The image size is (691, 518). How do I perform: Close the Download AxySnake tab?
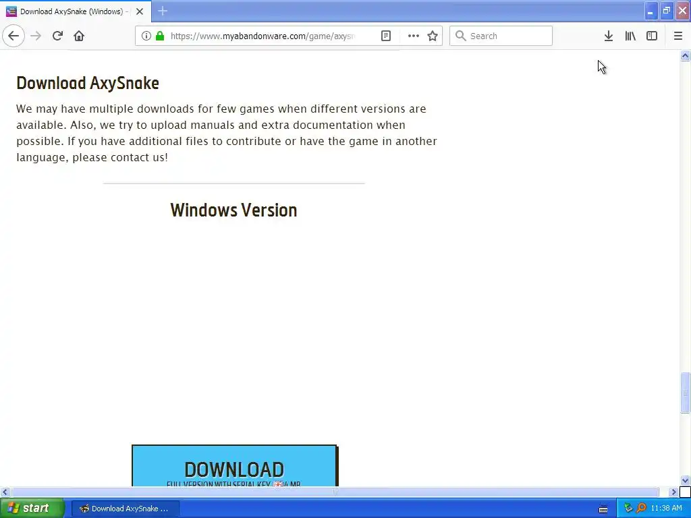[140, 11]
